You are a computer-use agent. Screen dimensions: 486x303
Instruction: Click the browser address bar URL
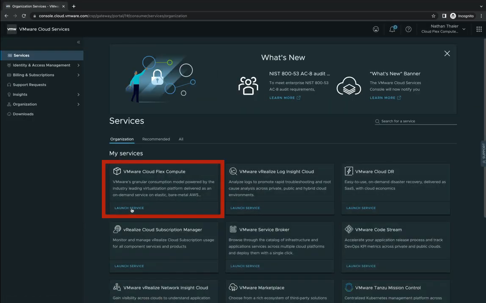pos(113,16)
